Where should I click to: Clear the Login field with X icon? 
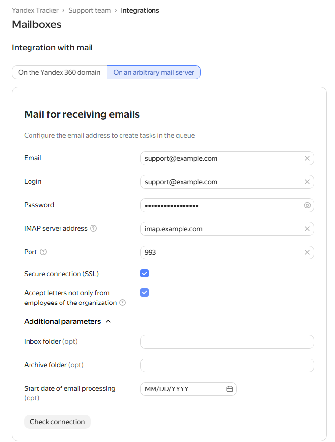pyautogui.click(x=307, y=182)
